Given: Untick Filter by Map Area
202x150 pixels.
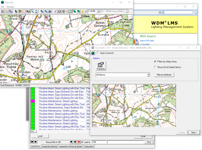Looking at the screenshot, I should click(x=155, y=62).
